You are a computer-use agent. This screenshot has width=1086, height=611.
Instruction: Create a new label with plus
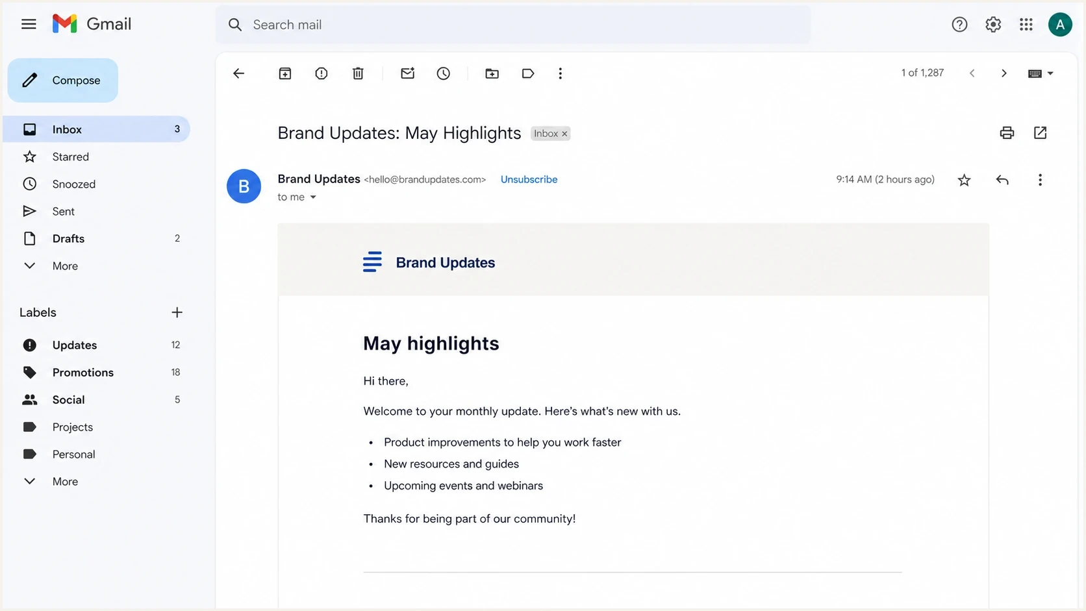(x=177, y=312)
